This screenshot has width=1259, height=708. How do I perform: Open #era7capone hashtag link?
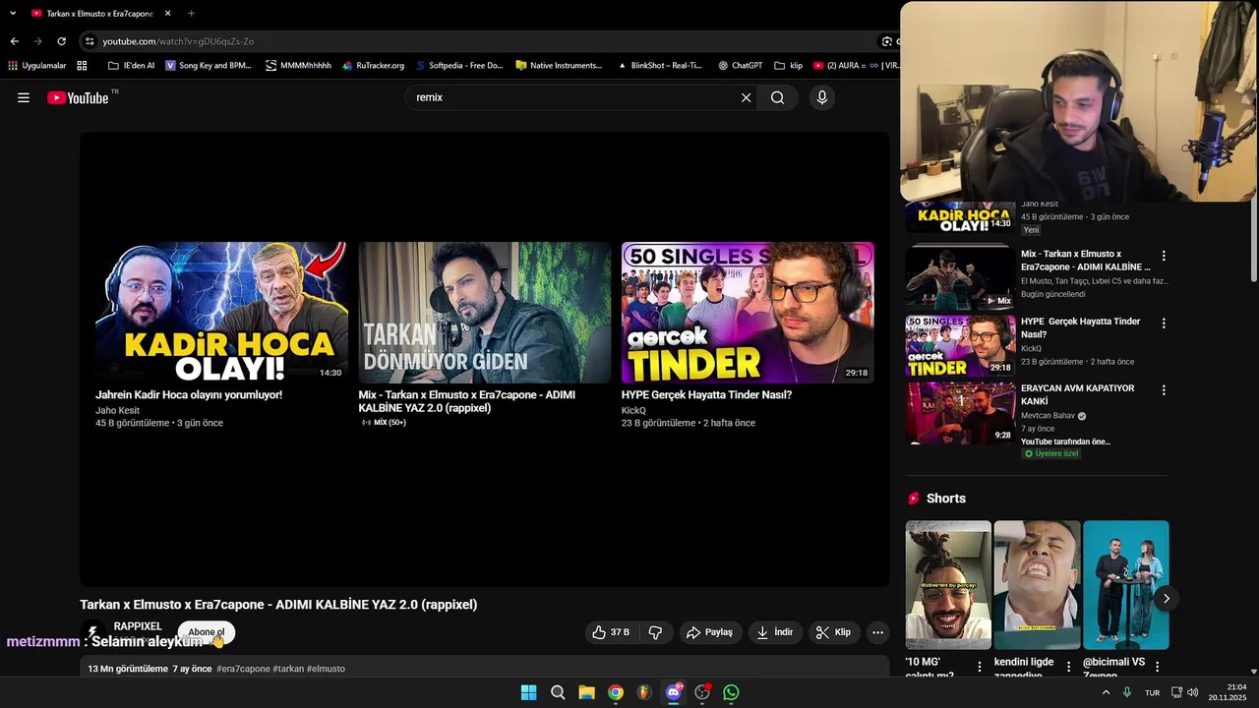(243, 669)
